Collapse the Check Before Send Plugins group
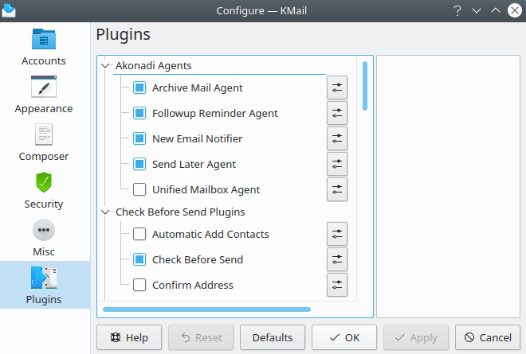 (x=106, y=212)
